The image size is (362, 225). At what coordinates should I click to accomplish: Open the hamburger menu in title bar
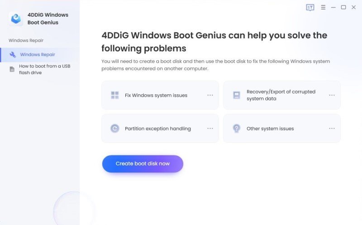coord(323,7)
